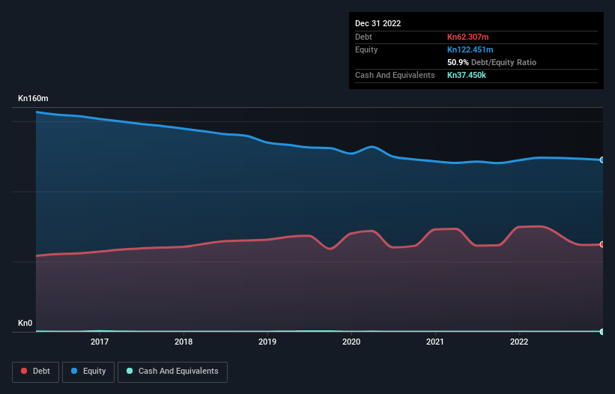Click the Kn62.307m debt value
Viewport: 615px width, 394px height.
coord(468,37)
